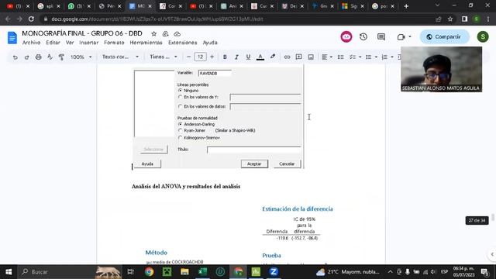This screenshot has height=279, width=496.
Task: Open Zoom app from taskbar
Action: tap(274, 272)
